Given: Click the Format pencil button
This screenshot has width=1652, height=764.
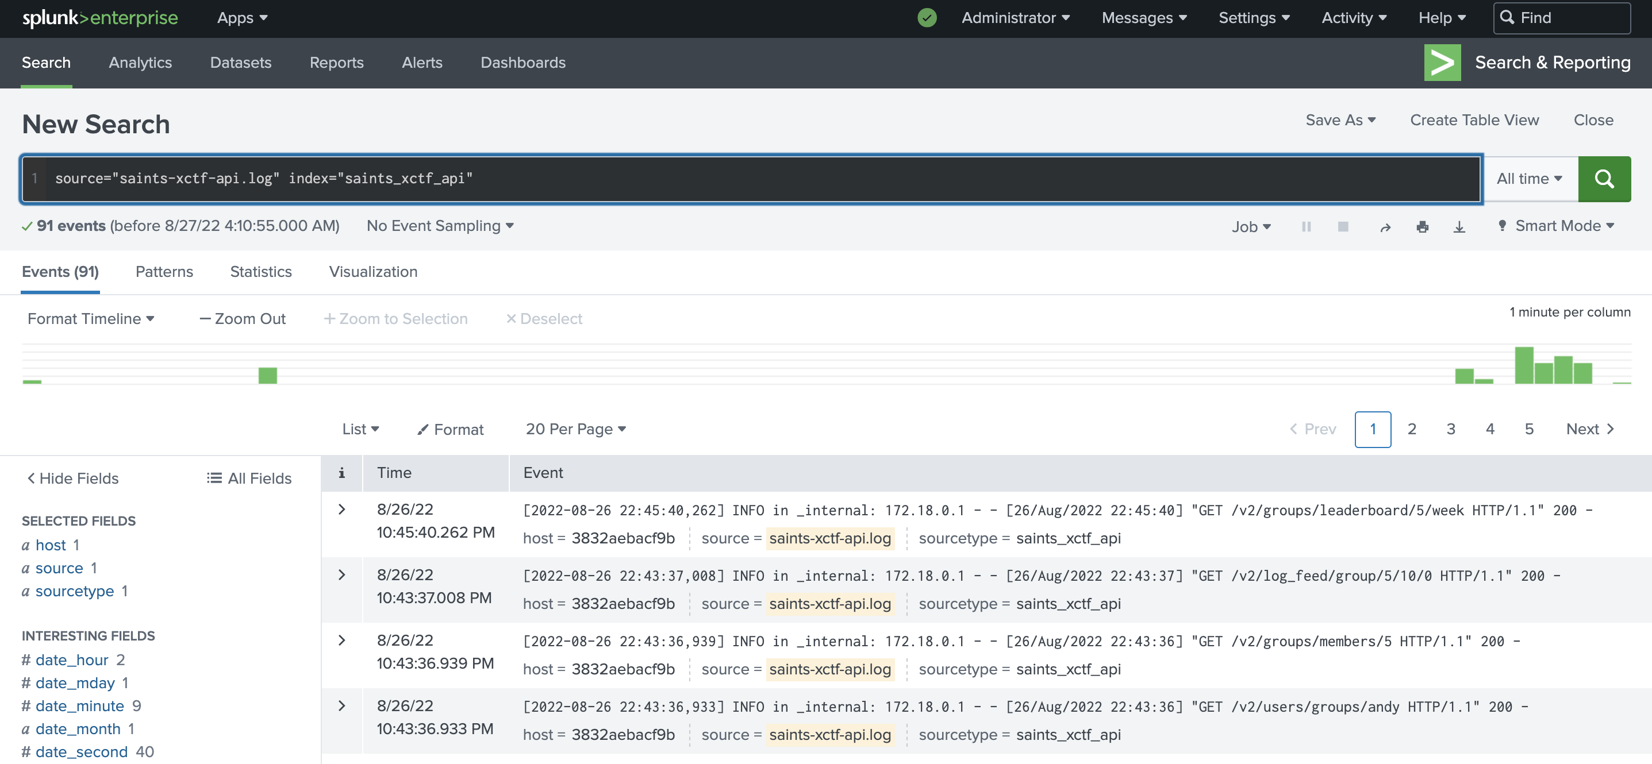Looking at the screenshot, I should (x=450, y=430).
